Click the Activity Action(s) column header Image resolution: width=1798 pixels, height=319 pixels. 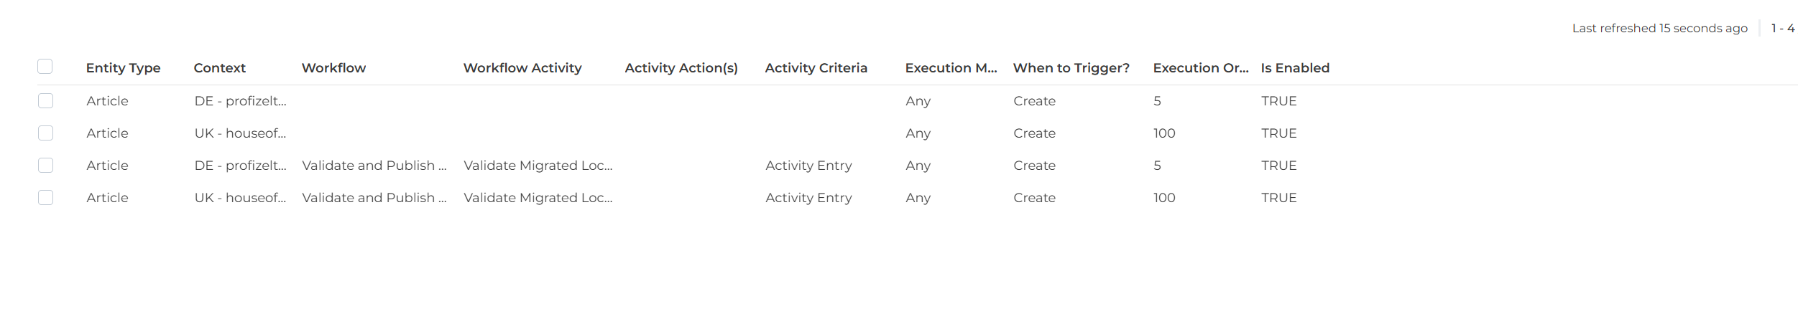[x=681, y=68]
